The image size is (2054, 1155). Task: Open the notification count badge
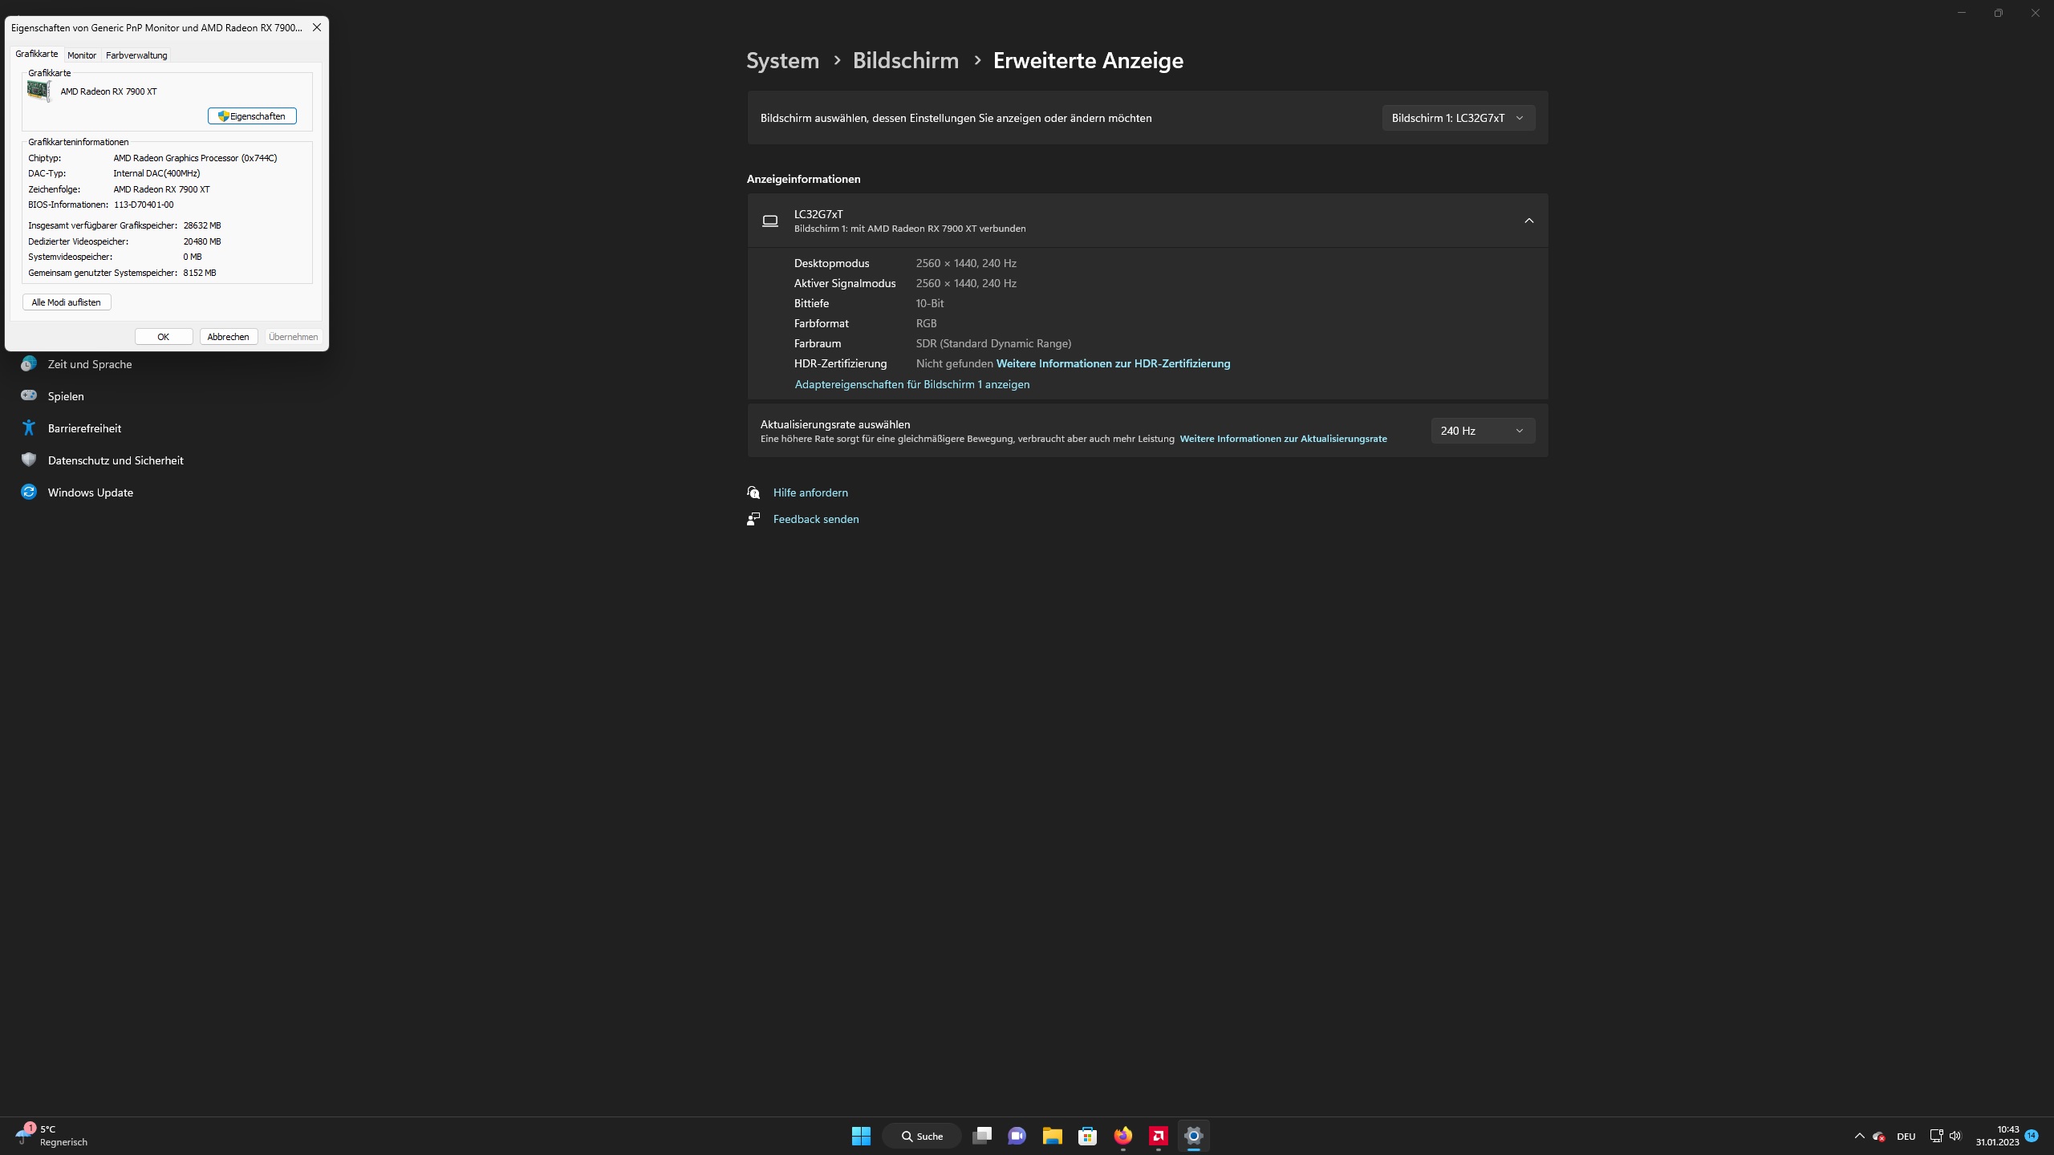click(2032, 1136)
